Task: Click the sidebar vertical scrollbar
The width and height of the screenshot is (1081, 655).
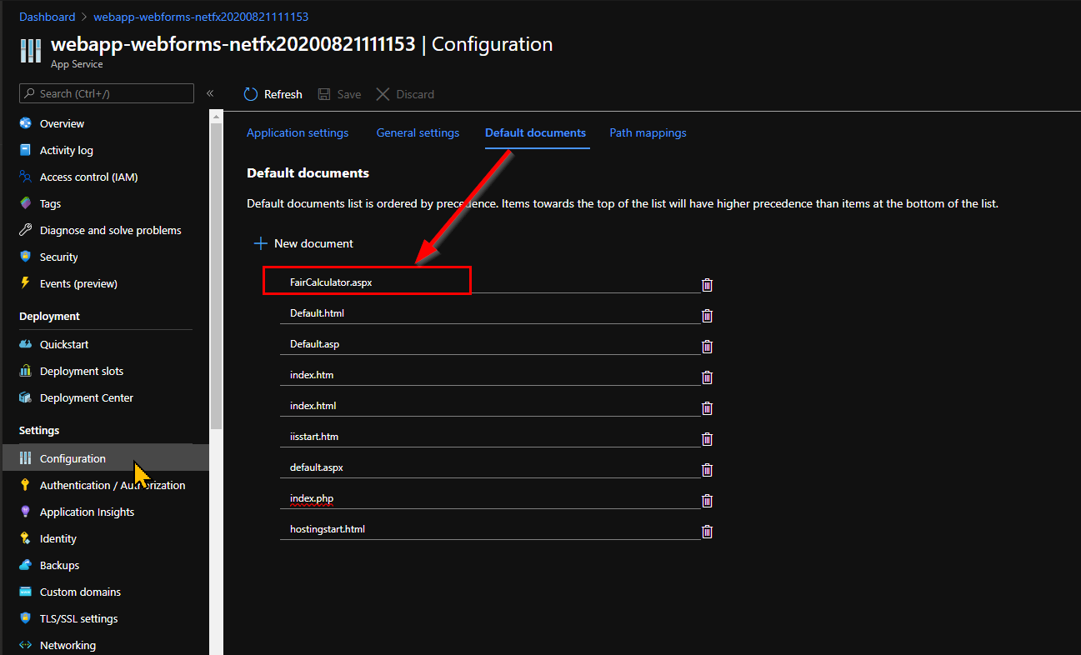Action: (216, 275)
